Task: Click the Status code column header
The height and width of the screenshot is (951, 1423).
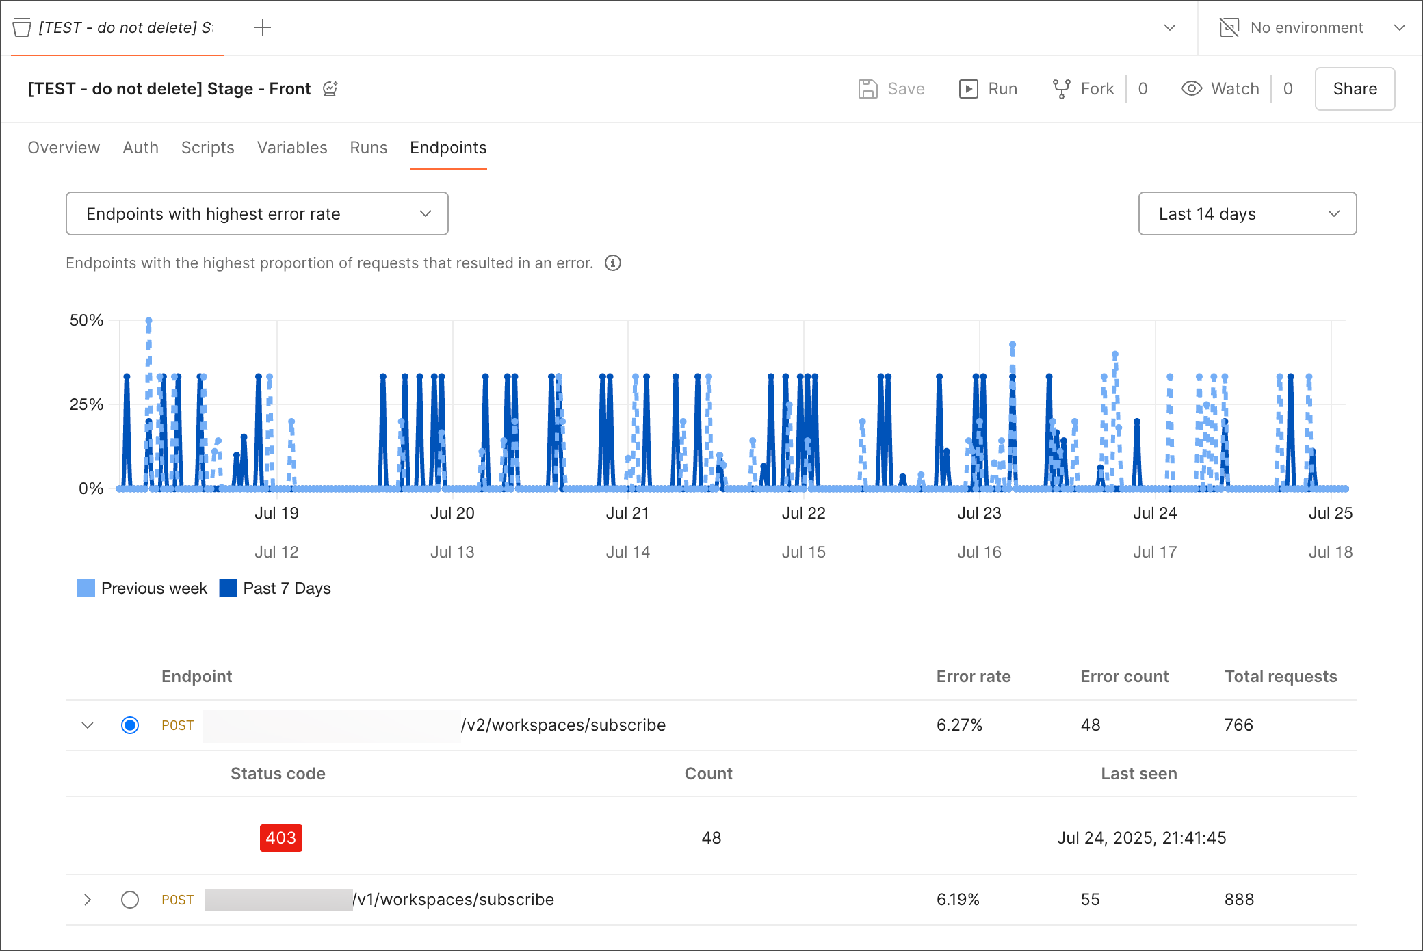Action: click(278, 774)
